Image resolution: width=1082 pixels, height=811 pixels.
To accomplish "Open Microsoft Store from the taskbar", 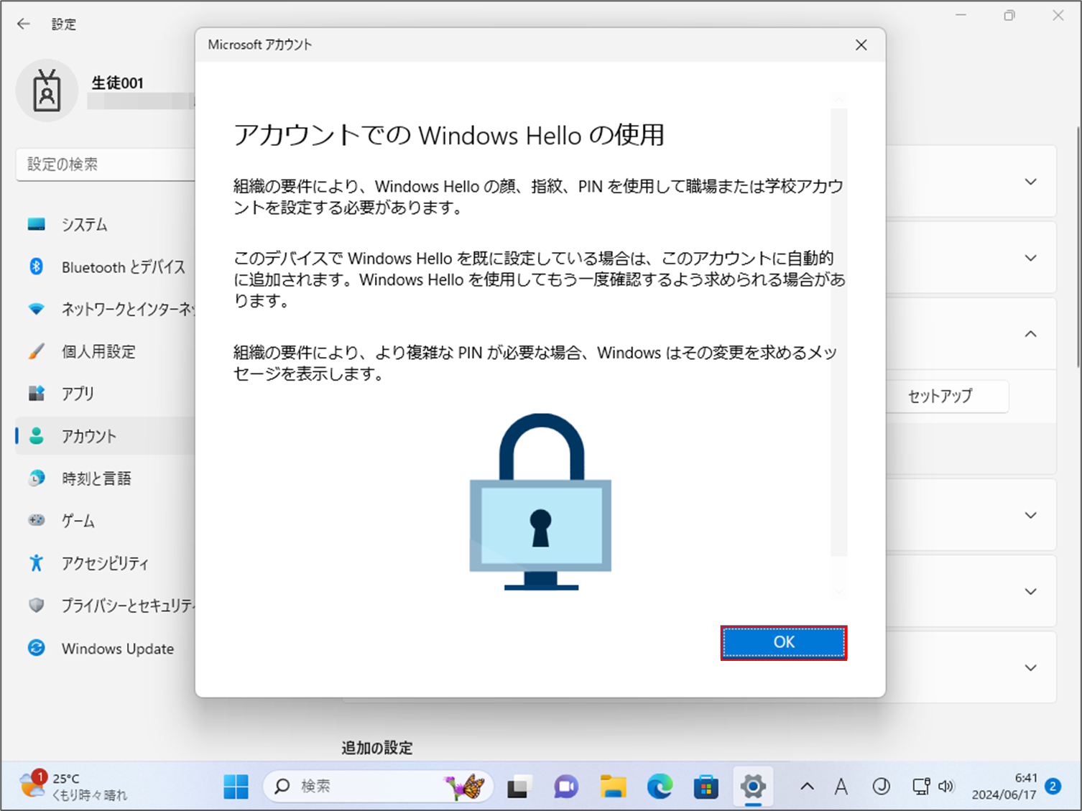I will [706, 787].
